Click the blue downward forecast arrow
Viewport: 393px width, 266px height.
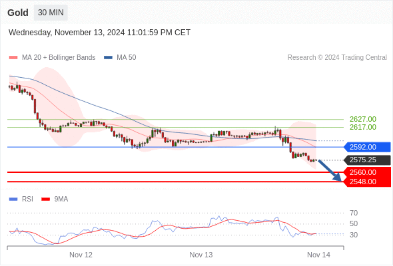[x=330, y=171]
